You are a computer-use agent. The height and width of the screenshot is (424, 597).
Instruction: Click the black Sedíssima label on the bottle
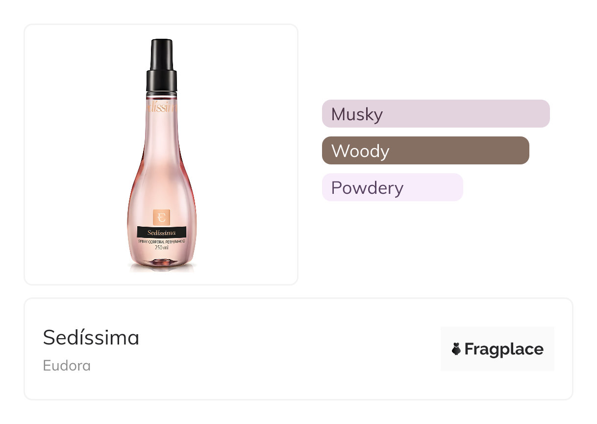[161, 232]
